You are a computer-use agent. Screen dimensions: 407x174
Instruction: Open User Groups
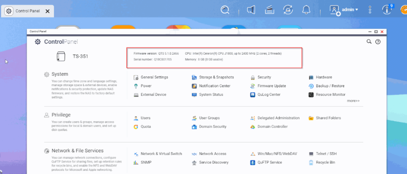[206, 118]
